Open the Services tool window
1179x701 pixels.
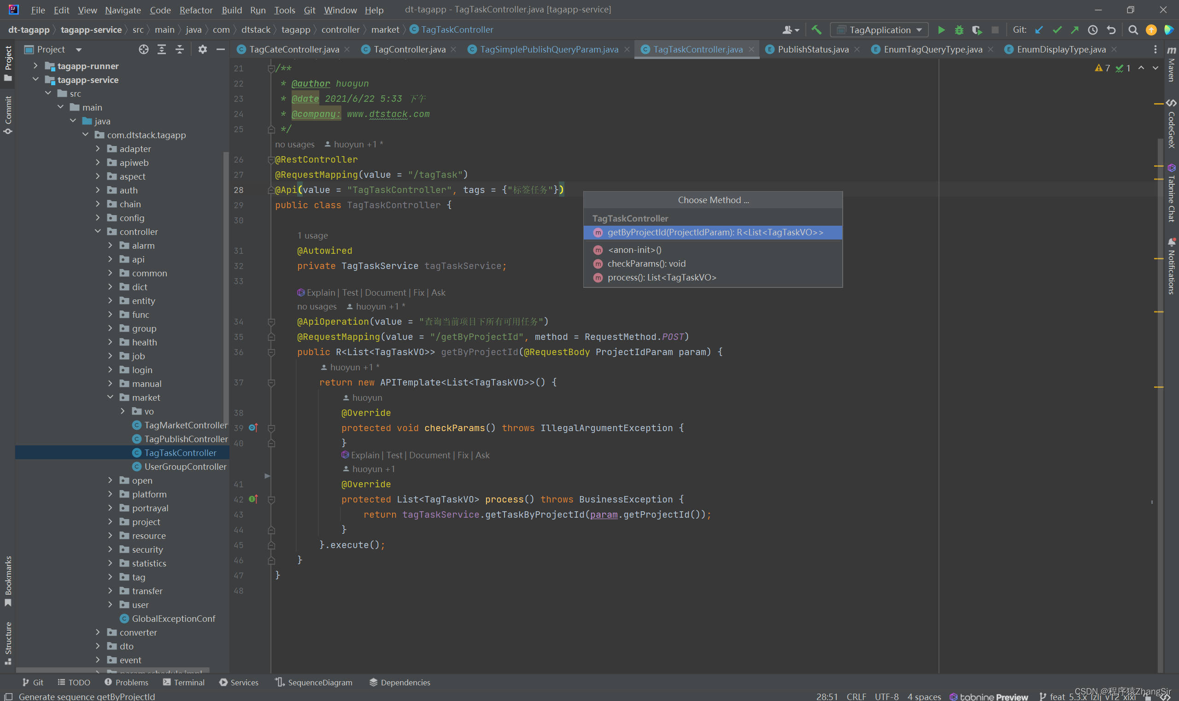coord(239,682)
